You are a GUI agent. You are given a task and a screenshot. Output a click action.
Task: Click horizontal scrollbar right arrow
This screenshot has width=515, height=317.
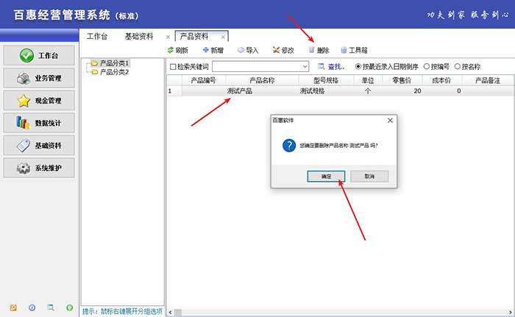[511, 313]
